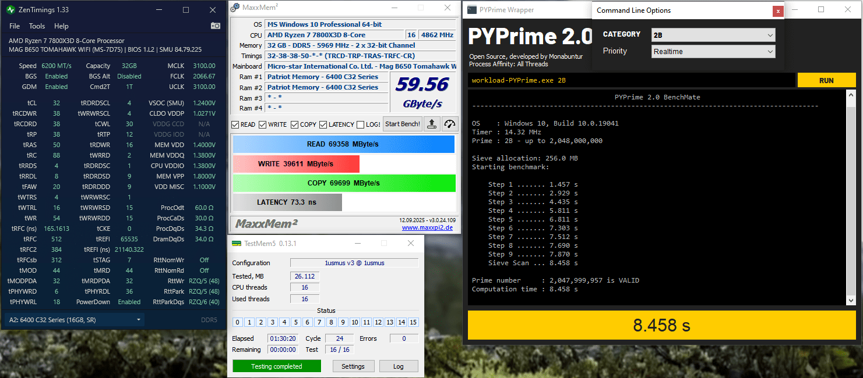Click the workload-PYPrime.exe 2B command field
The height and width of the screenshot is (378, 863).
[632, 80]
